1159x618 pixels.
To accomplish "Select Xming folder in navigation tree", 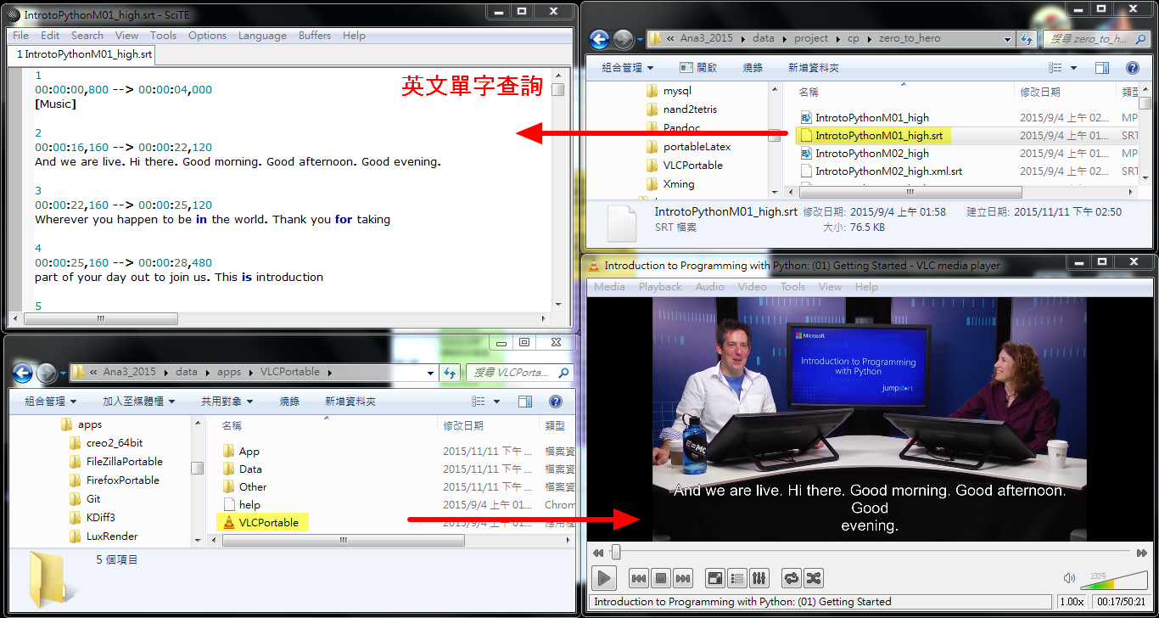I will click(x=669, y=184).
